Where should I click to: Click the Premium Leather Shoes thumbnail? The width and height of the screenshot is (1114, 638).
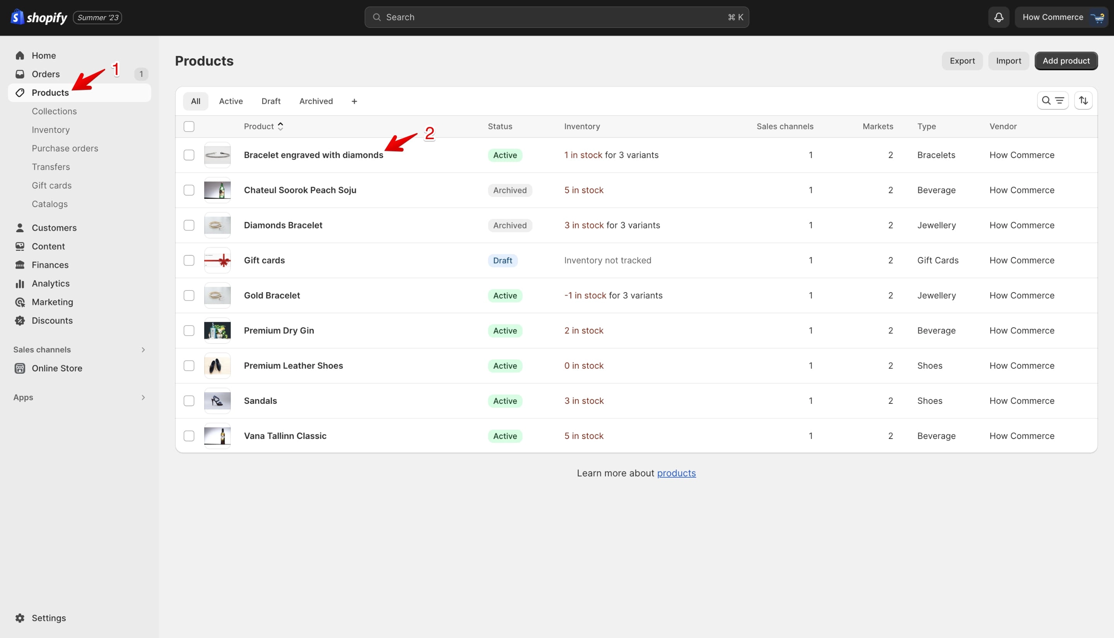pos(217,366)
